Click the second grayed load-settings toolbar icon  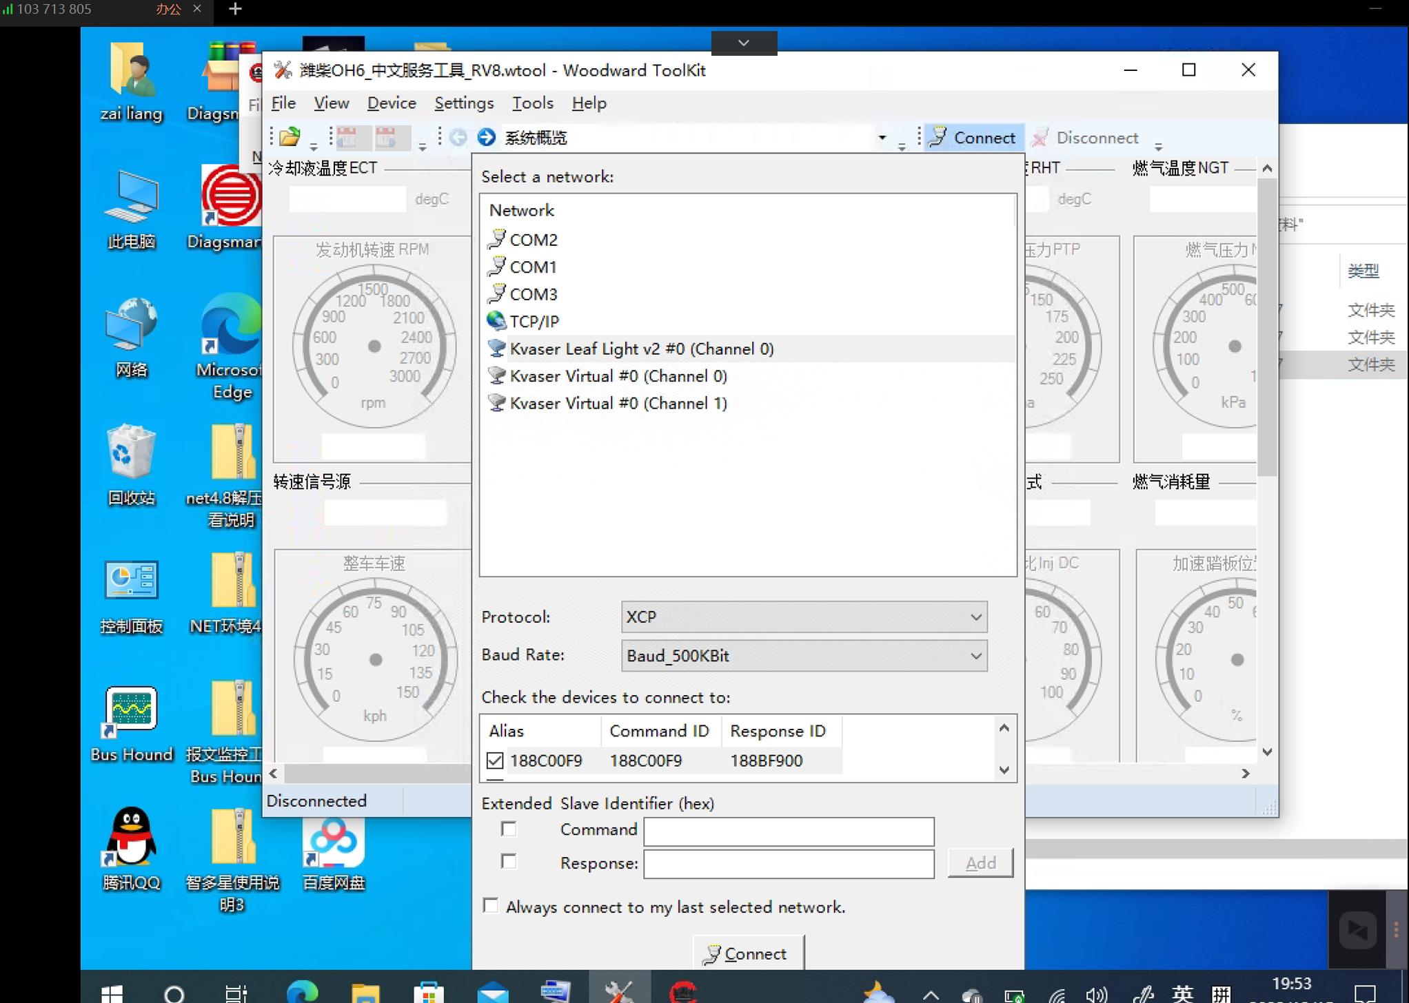click(385, 137)
